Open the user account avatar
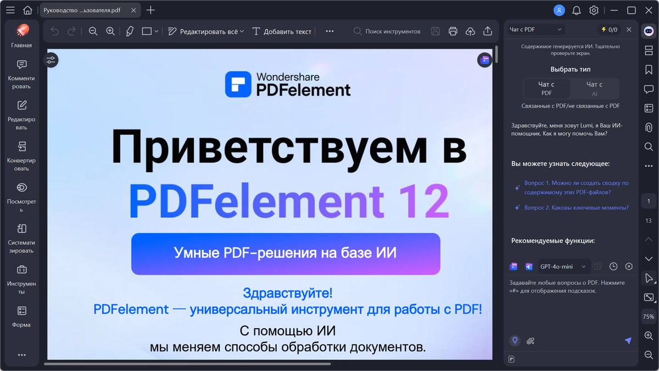This screenshot has width=659, height=371. [x=559, y=10]
